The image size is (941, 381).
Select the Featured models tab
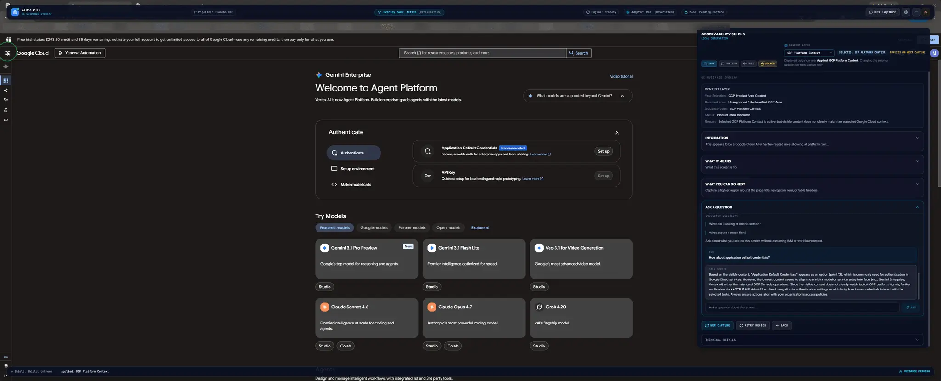click(334, 228)
